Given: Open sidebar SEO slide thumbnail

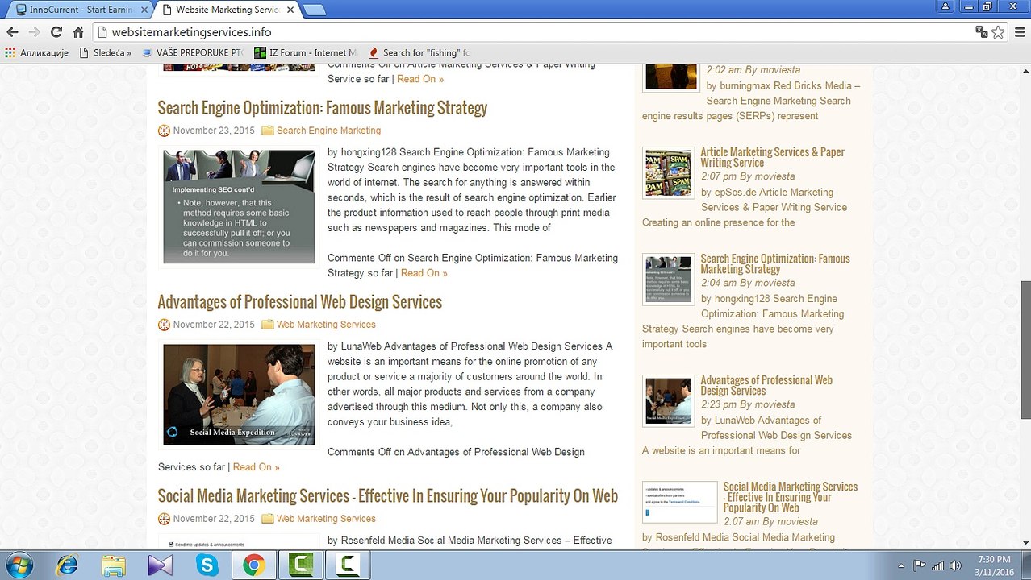Looking at the screenshot, I should coord(669,280).
